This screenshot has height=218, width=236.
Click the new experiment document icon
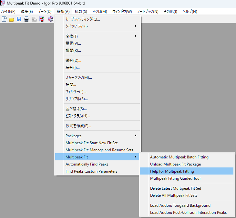click(4, 19)
